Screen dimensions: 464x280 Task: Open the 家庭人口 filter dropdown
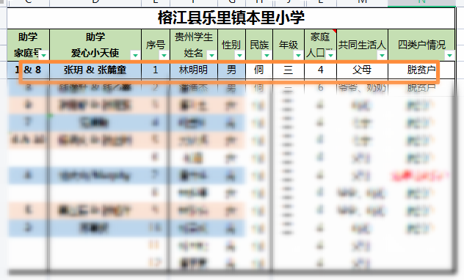[x=331, y=55]
